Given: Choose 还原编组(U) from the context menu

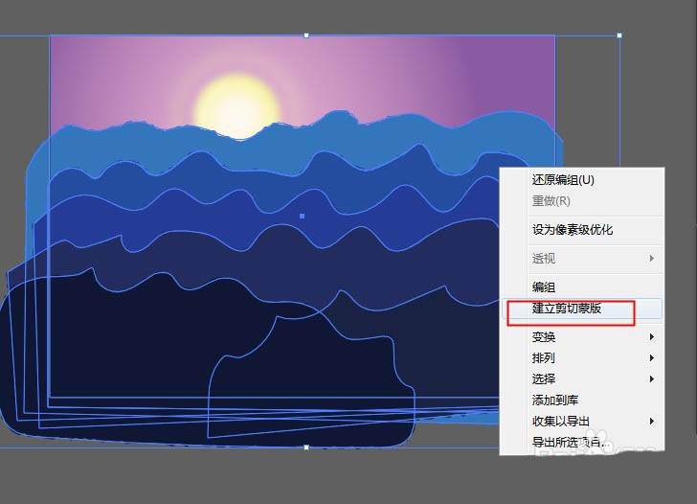Looking at the screenshot, I should click(x=582, y=180).
